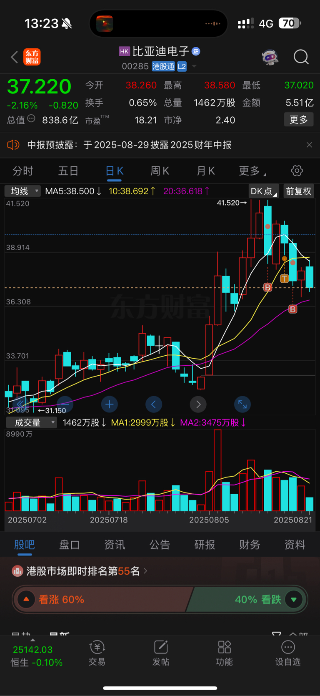This screenshot has width=320, height=696.
Task: Open 交易 trading icon
Action: point(97,647)
